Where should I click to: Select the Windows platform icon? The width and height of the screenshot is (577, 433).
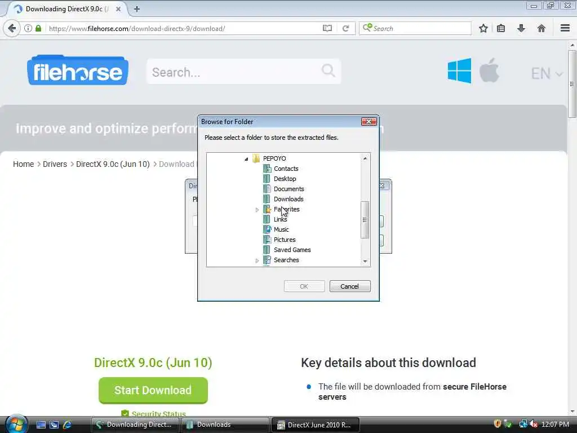[459, 70]
